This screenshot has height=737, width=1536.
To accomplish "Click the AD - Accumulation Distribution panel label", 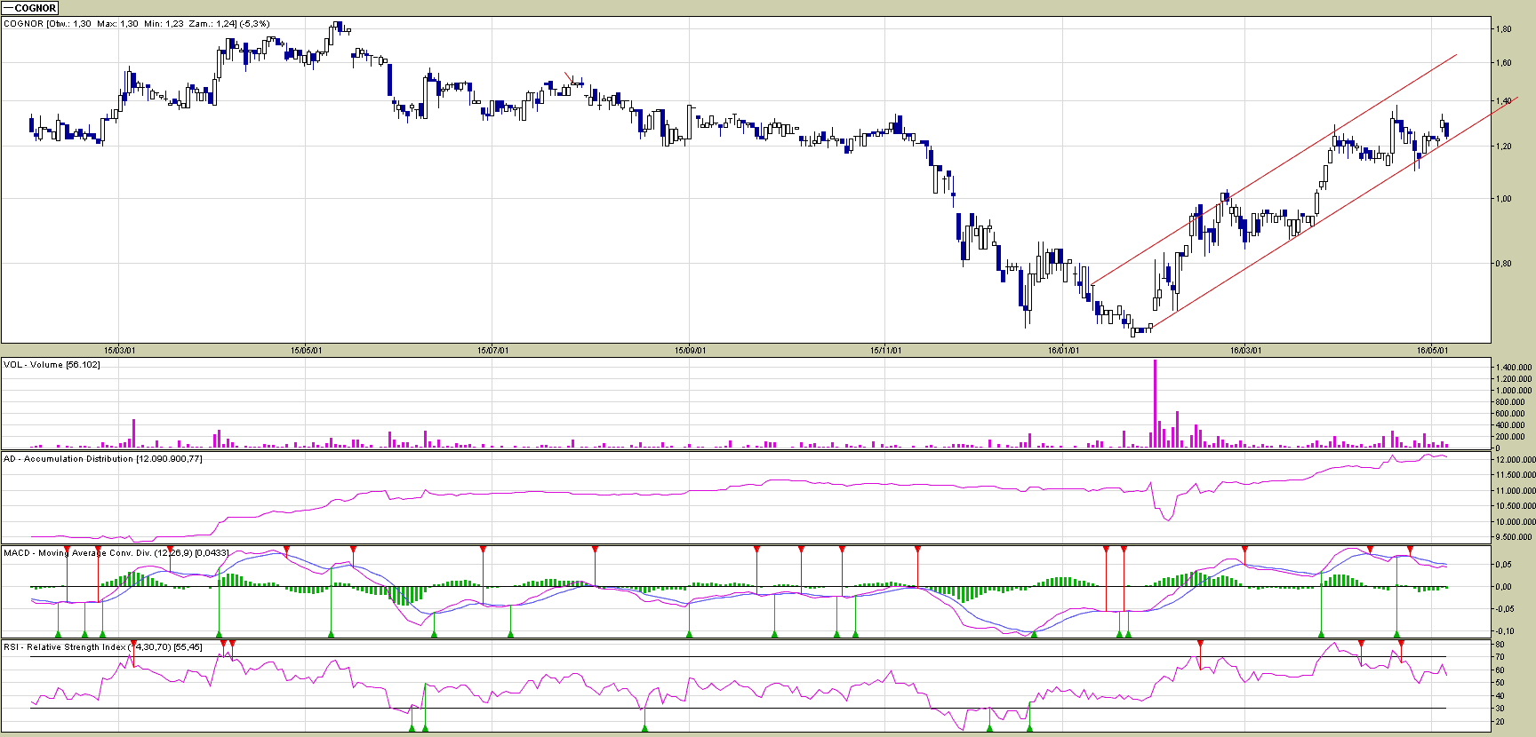I will (102, 459).
